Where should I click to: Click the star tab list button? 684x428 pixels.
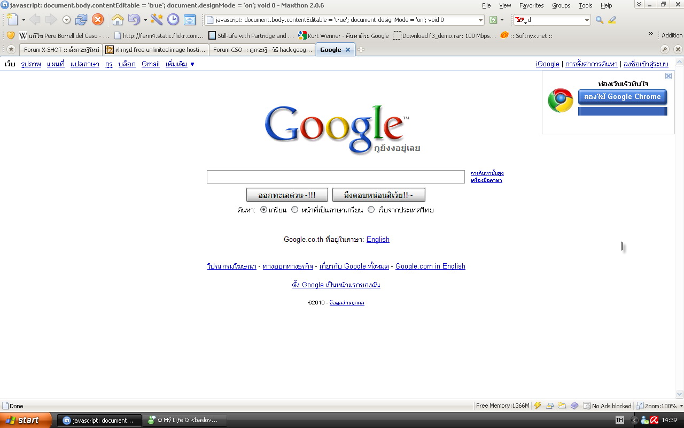(x=11, y=49)
